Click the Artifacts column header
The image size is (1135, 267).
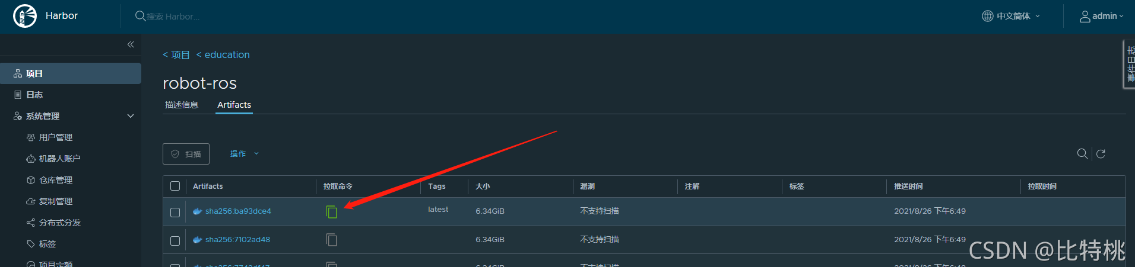point(208,186)
